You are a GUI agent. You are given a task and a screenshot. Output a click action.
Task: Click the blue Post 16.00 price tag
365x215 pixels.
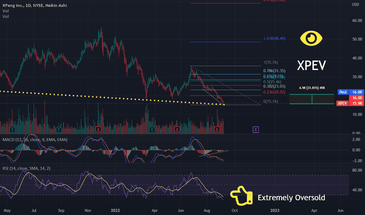click(351, 92)
